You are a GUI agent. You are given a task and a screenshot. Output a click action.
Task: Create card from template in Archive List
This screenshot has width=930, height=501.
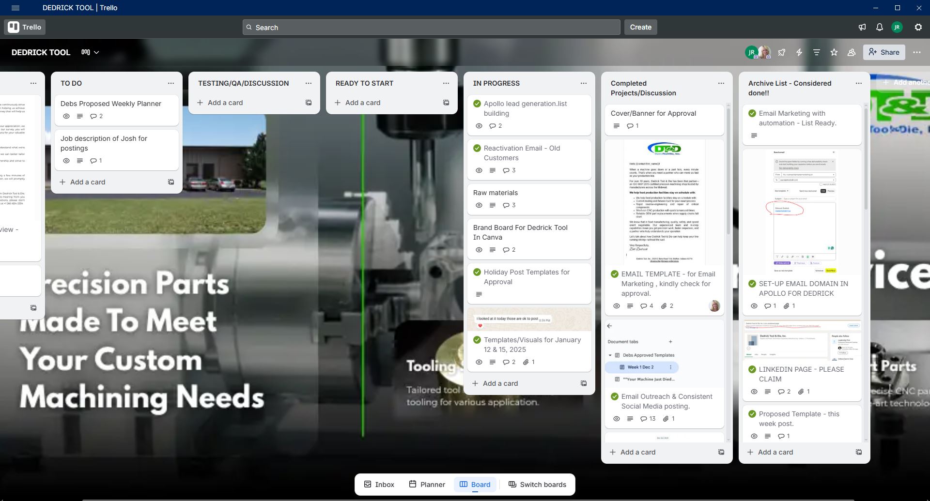pyautogui.click(x=859, y=452)
